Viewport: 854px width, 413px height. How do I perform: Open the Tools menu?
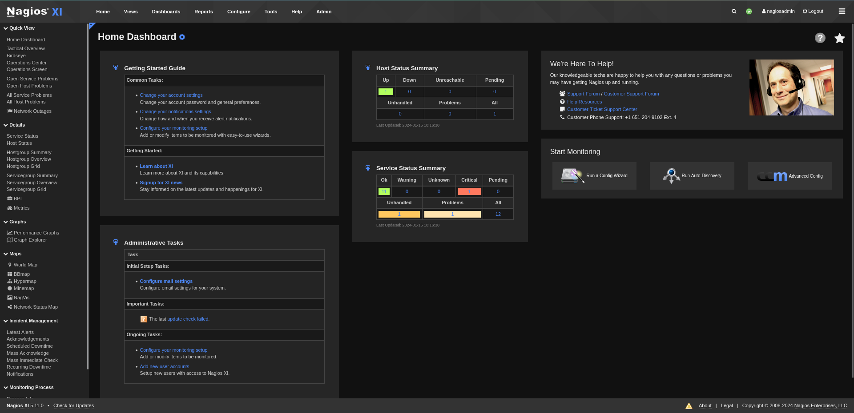coord(271,12)
